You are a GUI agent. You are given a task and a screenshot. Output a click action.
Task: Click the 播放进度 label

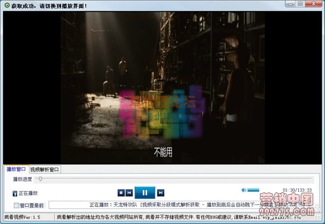click(23, 179)
